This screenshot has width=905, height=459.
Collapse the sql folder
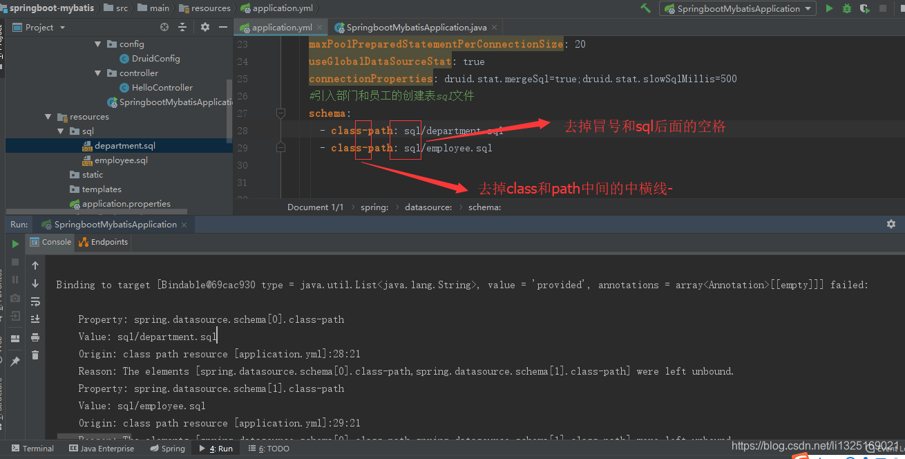click(61, 131)
